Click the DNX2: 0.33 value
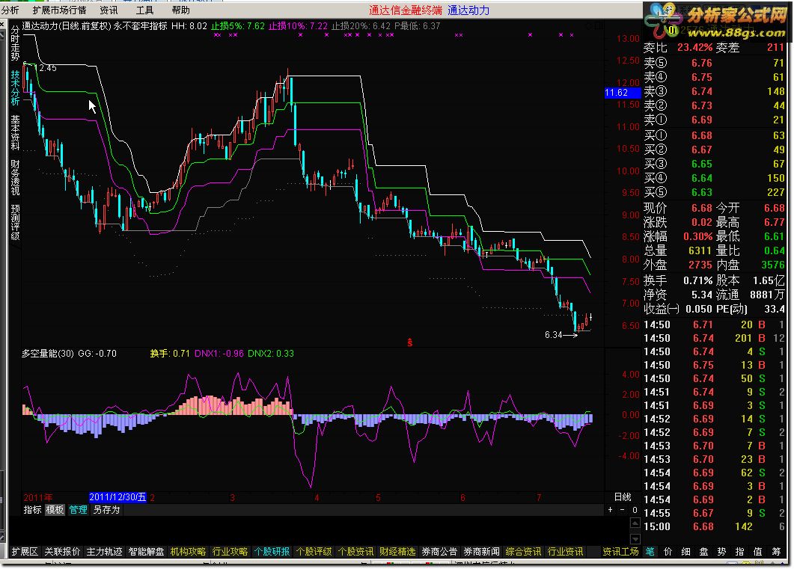Screen dimensions: 794x569 [270, 354]
